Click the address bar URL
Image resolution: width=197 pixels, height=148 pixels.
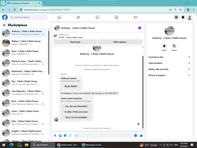(47, 9)
